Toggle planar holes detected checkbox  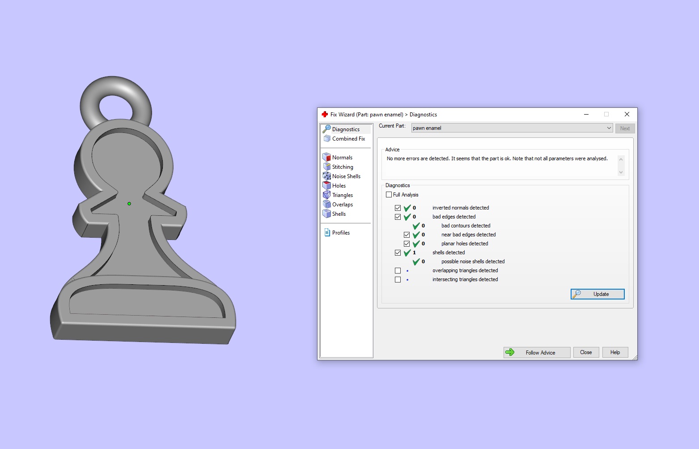tap(407, 244)
